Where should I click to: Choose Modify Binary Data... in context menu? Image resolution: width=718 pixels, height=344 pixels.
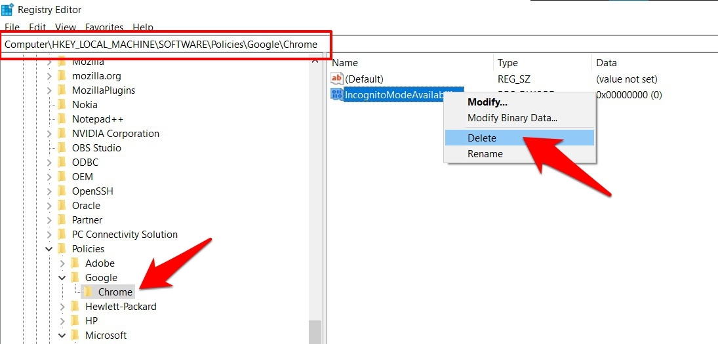coord(519,117)
